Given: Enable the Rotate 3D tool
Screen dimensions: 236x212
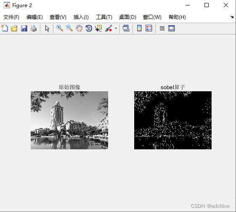Looking at the screenshot, I should tap(89, 28).
